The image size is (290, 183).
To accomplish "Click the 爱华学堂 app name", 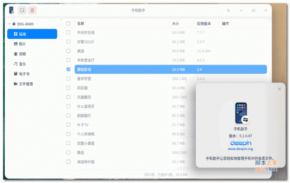I will (84, 79).
